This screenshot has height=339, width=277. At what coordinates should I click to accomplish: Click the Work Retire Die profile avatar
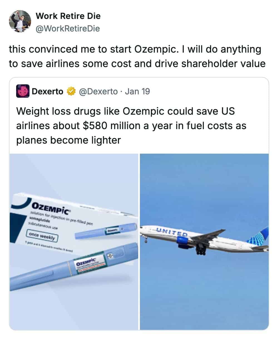[x=20, y=21]
